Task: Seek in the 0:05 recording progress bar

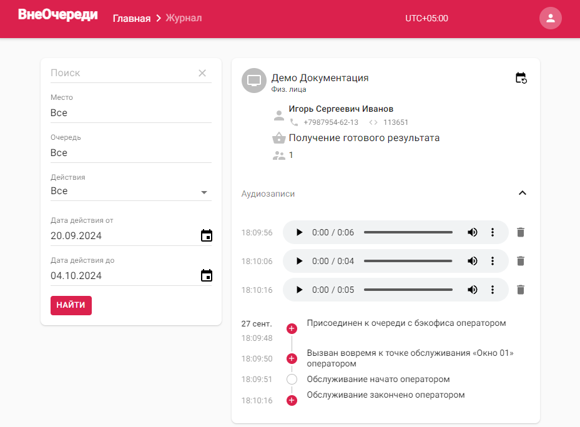Action: (408, 290)
